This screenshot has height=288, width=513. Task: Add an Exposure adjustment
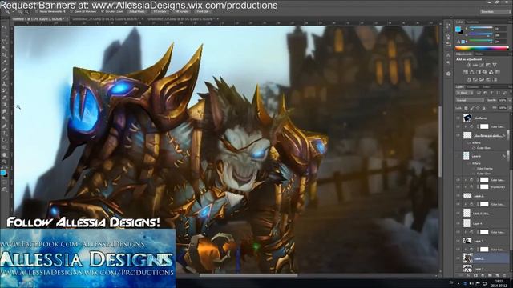pyautogui.click(x=488, y=66)
